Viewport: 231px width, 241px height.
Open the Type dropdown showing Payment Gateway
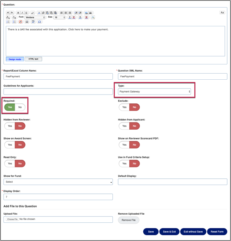(x=154, y=92)
